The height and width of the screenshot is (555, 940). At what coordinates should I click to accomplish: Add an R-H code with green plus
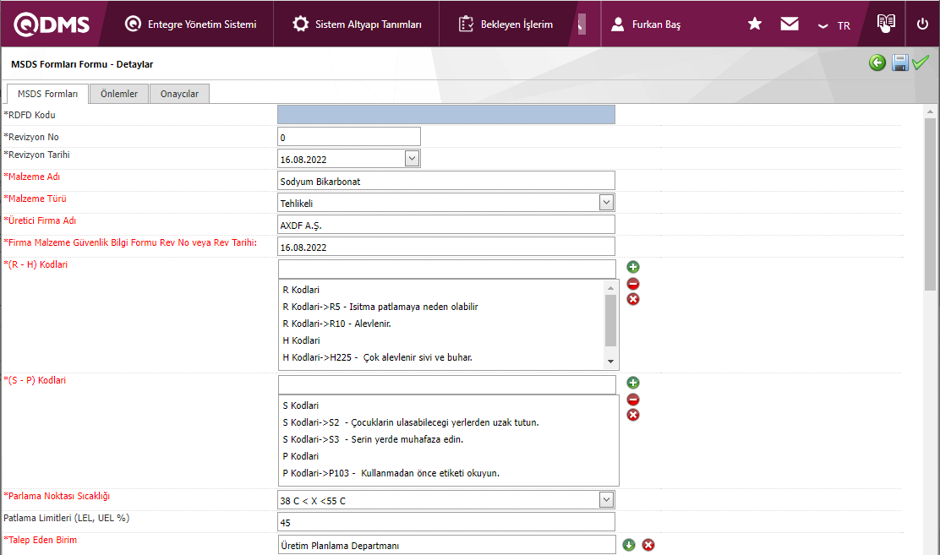click(x=633, y=267)
